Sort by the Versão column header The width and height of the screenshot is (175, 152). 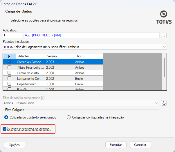(x=60, y=56)
